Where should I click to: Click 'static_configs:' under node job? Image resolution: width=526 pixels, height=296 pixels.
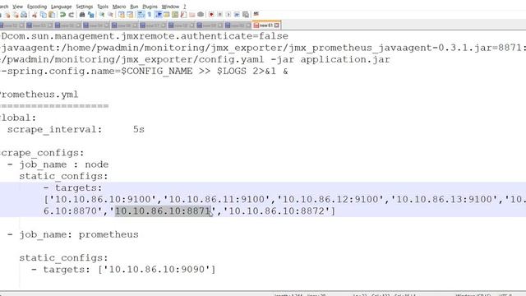point(64,176)
